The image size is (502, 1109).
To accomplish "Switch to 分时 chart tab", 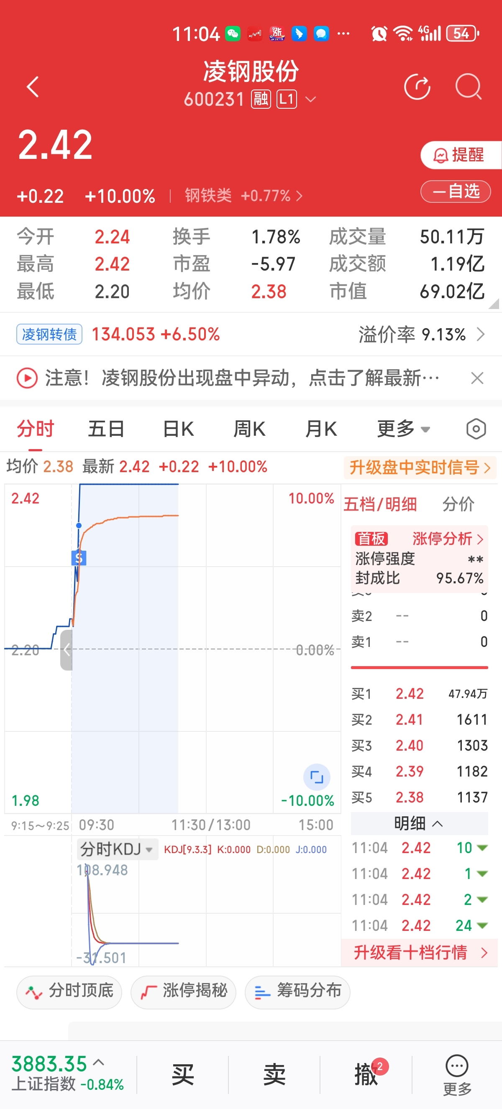I will 35,429.
